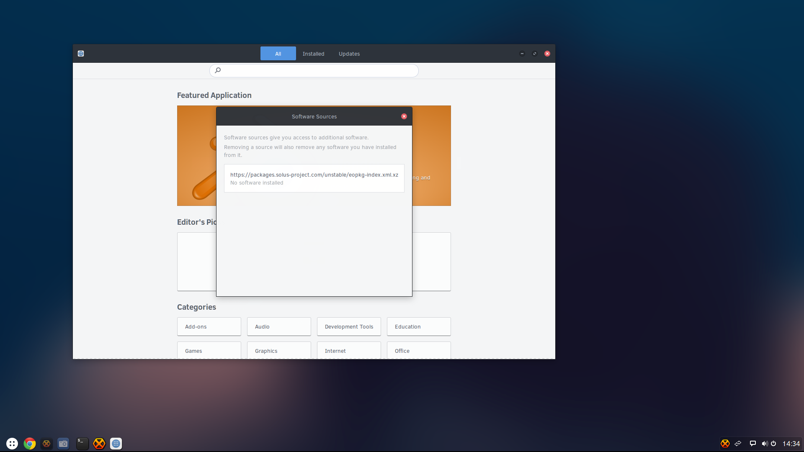Viewport: 804px width, 452px height.
Task: Open the Office category
Action: click(x=419, y=350)
